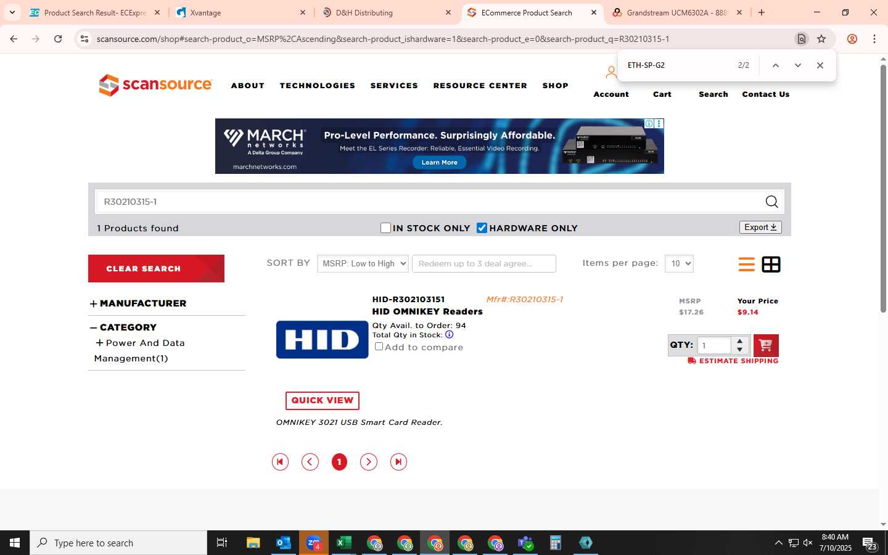The width and height of the screenshot is (888, 555).
Task: Open Microsoft Teams from the taskbar
Action: [525, 543]
